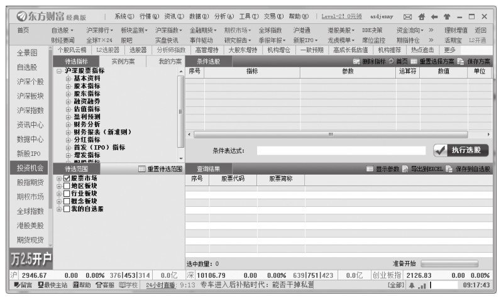The width and height of the screenshot is (501, 298).
Task: Collapse the 沪深股票指标 root node
Action: [x=59, y=71]
